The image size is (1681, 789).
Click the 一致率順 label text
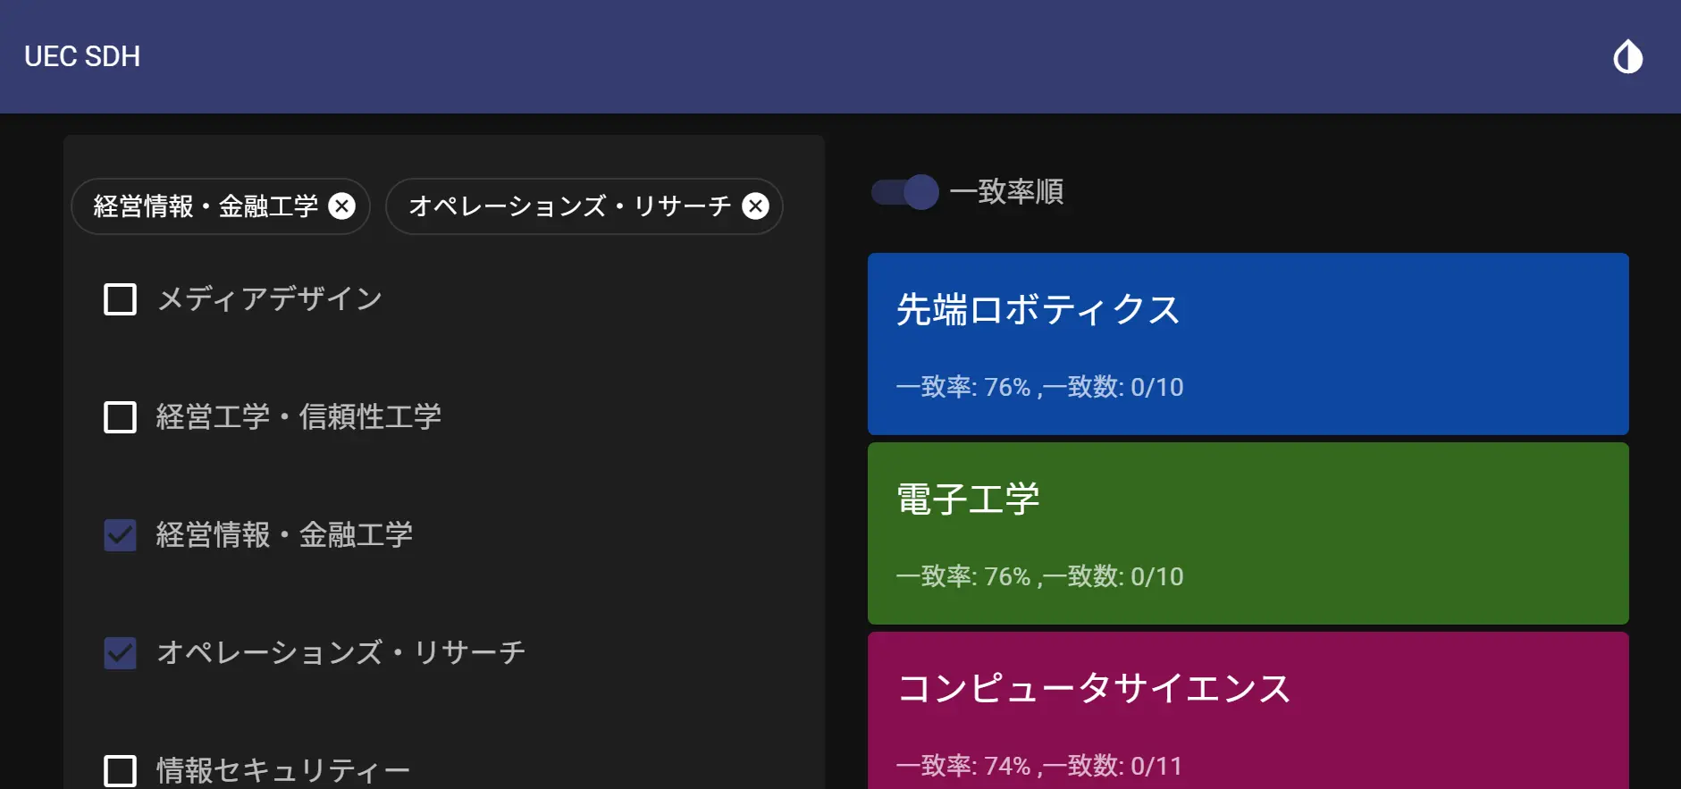pyautogui.click(x=1006, y=192)
